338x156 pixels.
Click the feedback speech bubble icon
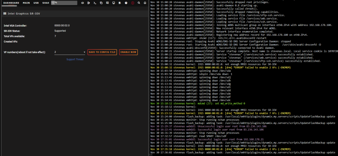point(107,3)
